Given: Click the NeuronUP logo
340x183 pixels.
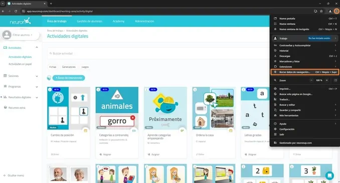Looking at the screenshot, I should [x=20, y=21].
